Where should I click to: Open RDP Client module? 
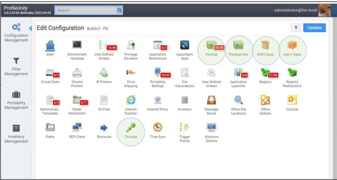click(77, 131)
